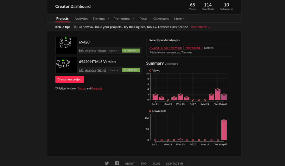The width and height of the screenshot is (285, 166).
Task: Switch to the Projects tab
Action: click(62, 19)
